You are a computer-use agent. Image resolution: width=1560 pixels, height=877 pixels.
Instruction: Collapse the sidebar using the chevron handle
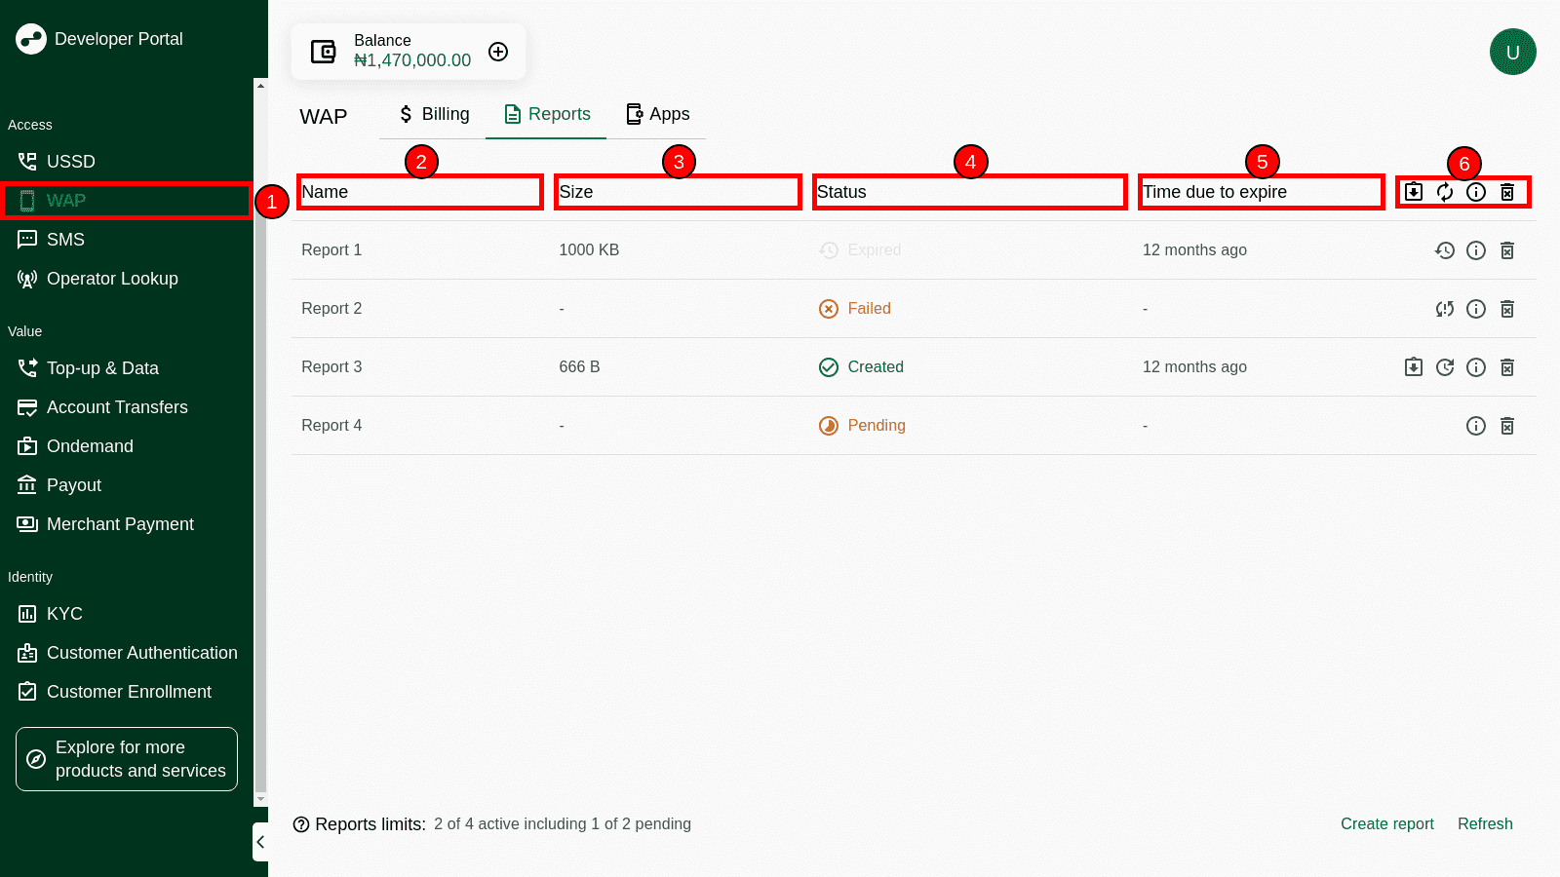point(260,842)
